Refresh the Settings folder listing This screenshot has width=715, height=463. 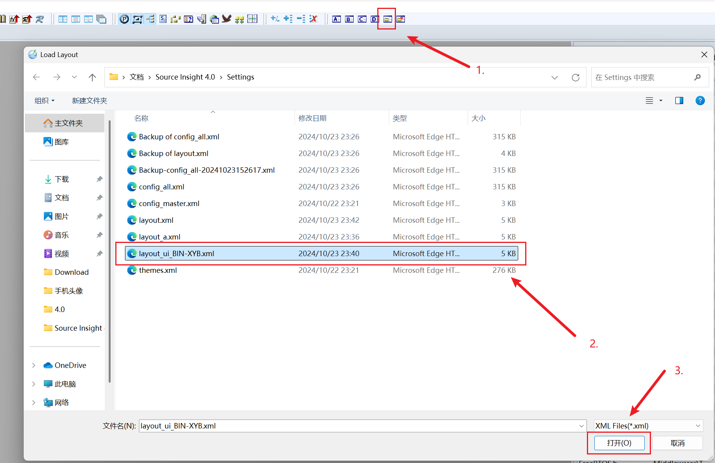pos(576,77)
